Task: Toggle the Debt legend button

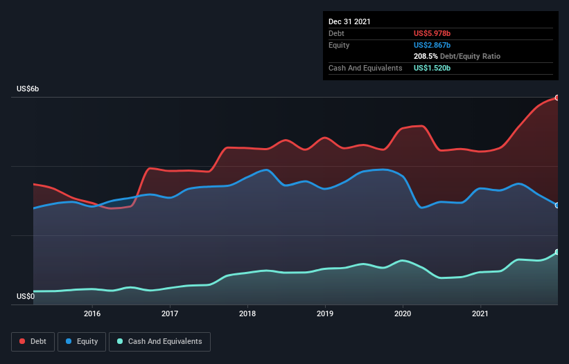Action: pos(33,342)
